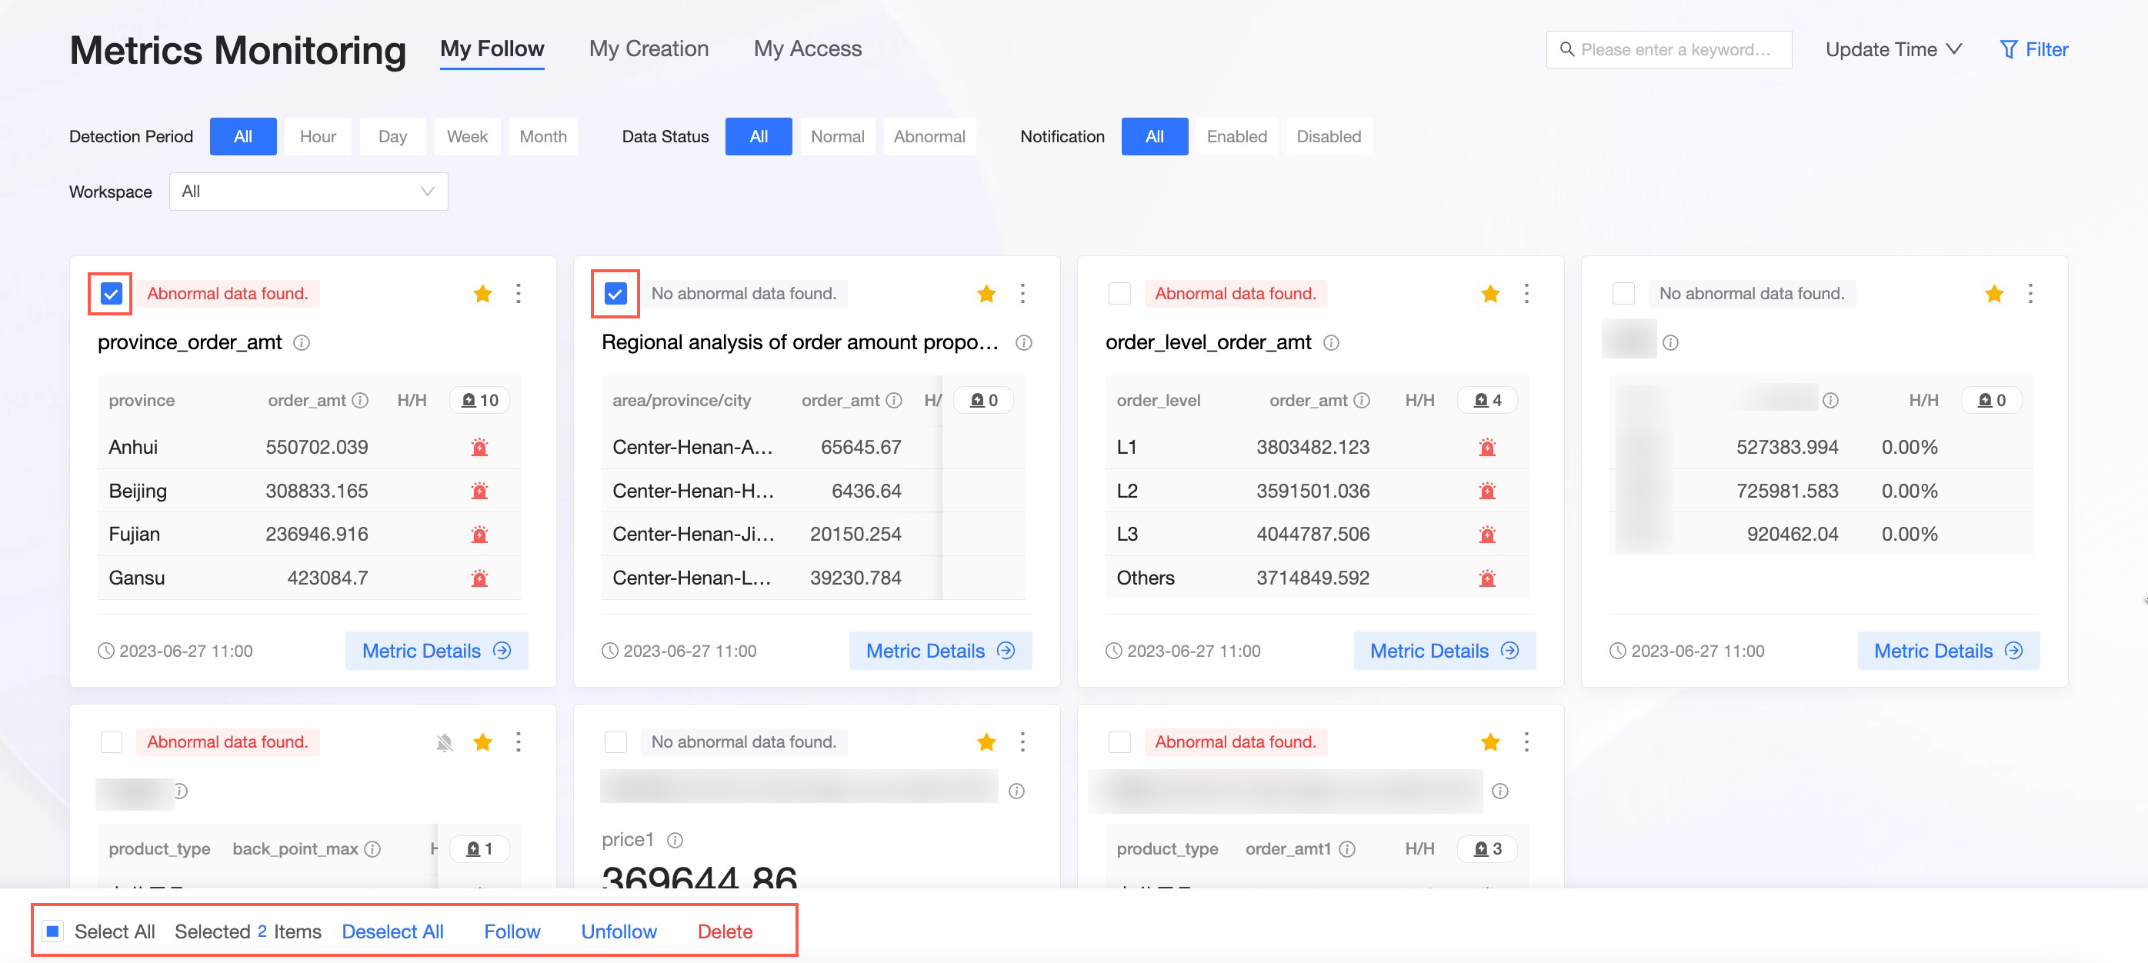Open more options on order_level_order_amt card
This screenshot has height=963, width=2148.
coord(1526,294)
